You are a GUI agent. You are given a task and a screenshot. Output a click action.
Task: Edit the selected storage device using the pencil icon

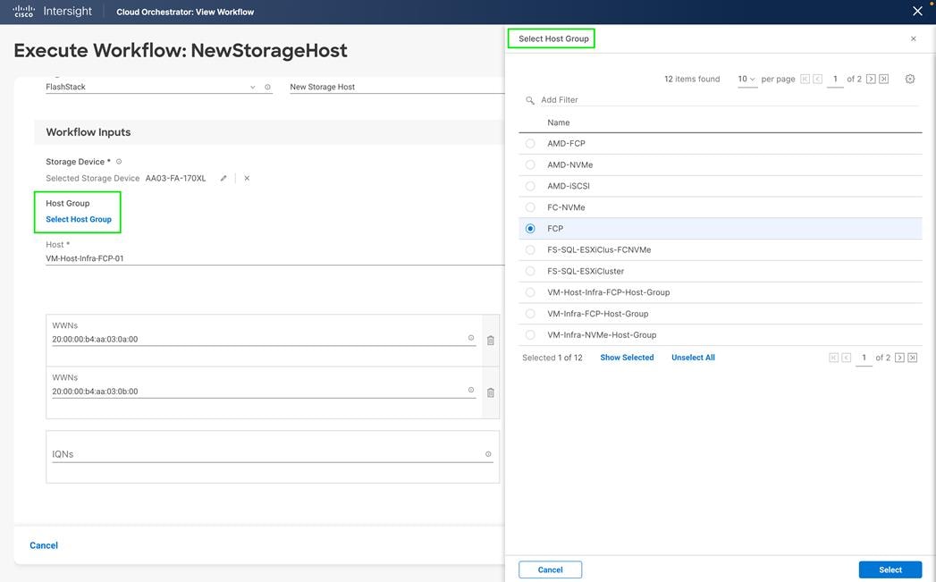tap(222, 178)
